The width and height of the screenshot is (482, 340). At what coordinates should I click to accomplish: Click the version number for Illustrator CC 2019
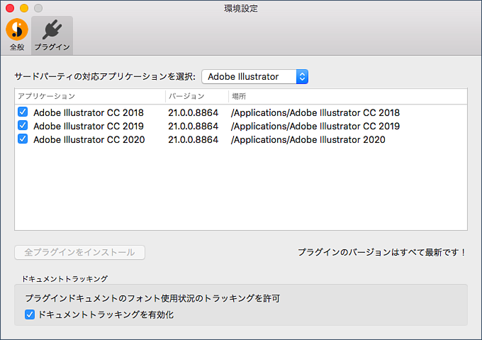(193, 126)
